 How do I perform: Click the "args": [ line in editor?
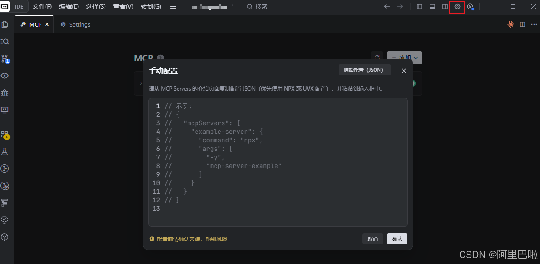click(199, 149)
